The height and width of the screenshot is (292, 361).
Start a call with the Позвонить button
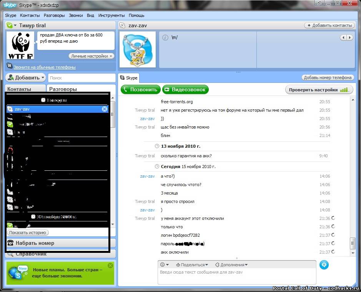(140, 89)
